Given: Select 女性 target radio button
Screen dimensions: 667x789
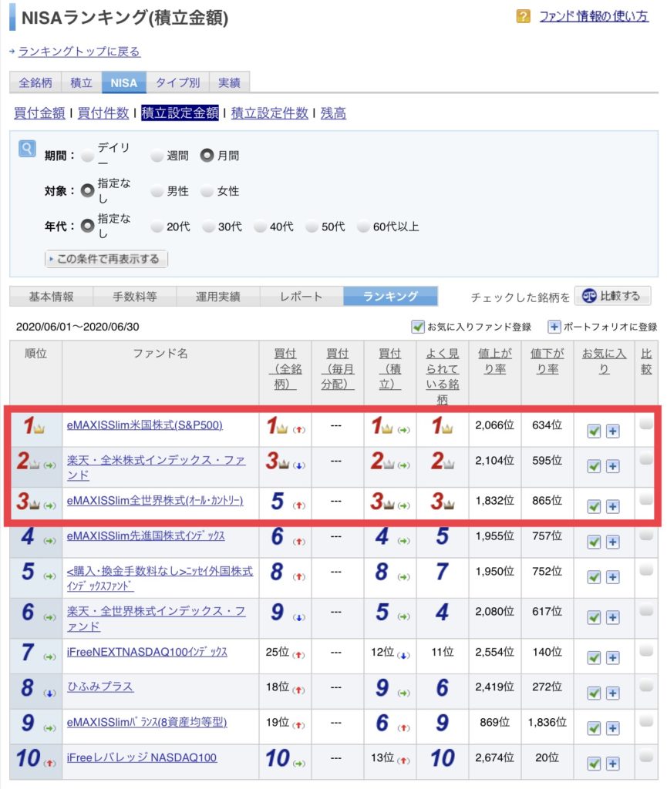Looking at the screenshot, I should 207,191.
